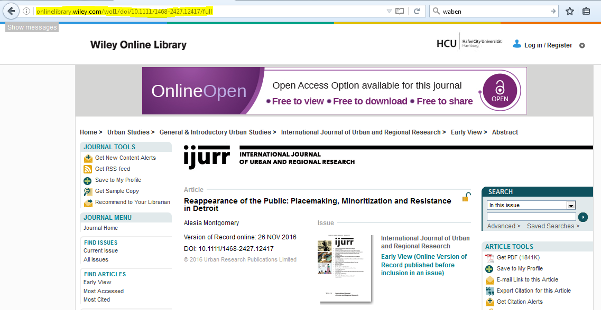Screen dimensions: 601x310
Task: Go to Journal Home
Action: (101, 228)
